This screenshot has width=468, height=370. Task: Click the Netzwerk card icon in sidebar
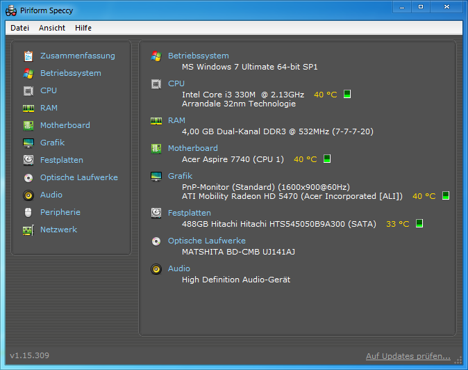[28, 230]
